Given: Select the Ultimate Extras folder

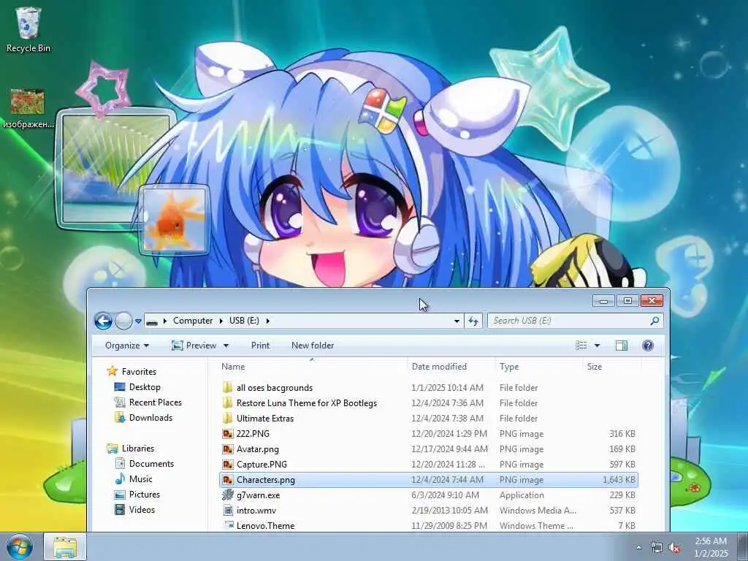Looking at the screenshot, I should (x=428, y=419).
